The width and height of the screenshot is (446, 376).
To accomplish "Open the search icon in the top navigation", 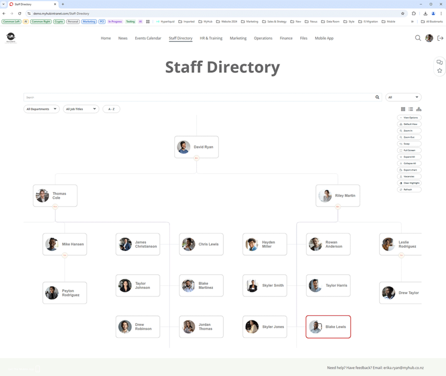I will (x=418, y=38).
